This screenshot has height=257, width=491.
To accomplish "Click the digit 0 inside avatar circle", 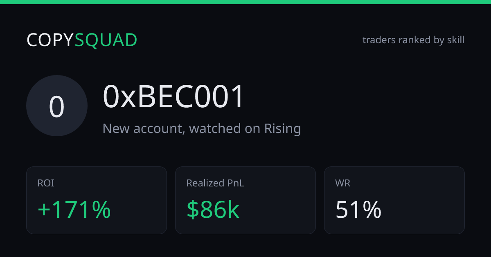I will click(x=57, y=107).
